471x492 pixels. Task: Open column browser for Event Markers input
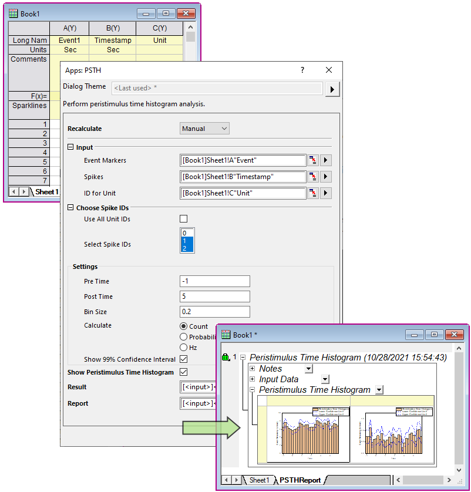(x=312, y=160)
